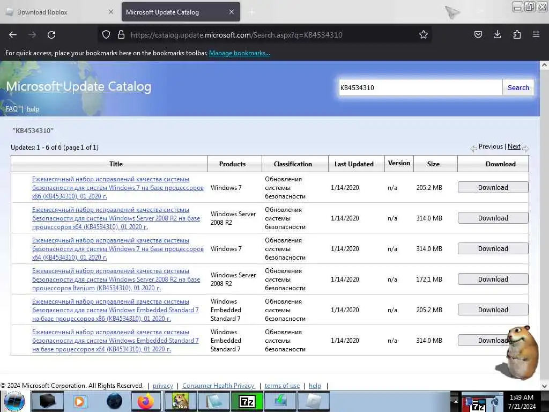This screenshot has width=549, height=412.
Task: Download the Embedded Standard 7 x86 update
Action: (493, 310)
